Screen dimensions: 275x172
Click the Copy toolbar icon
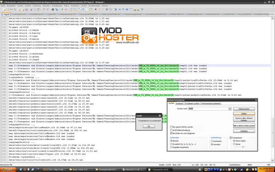tap(35, 10)
